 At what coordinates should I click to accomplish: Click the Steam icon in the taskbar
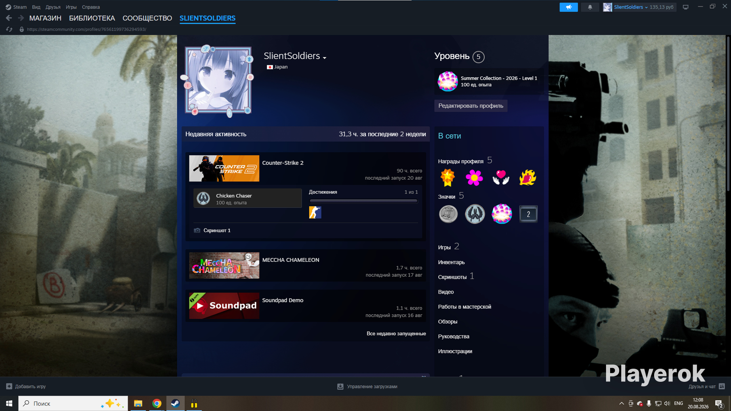click(x=175, y=404)
